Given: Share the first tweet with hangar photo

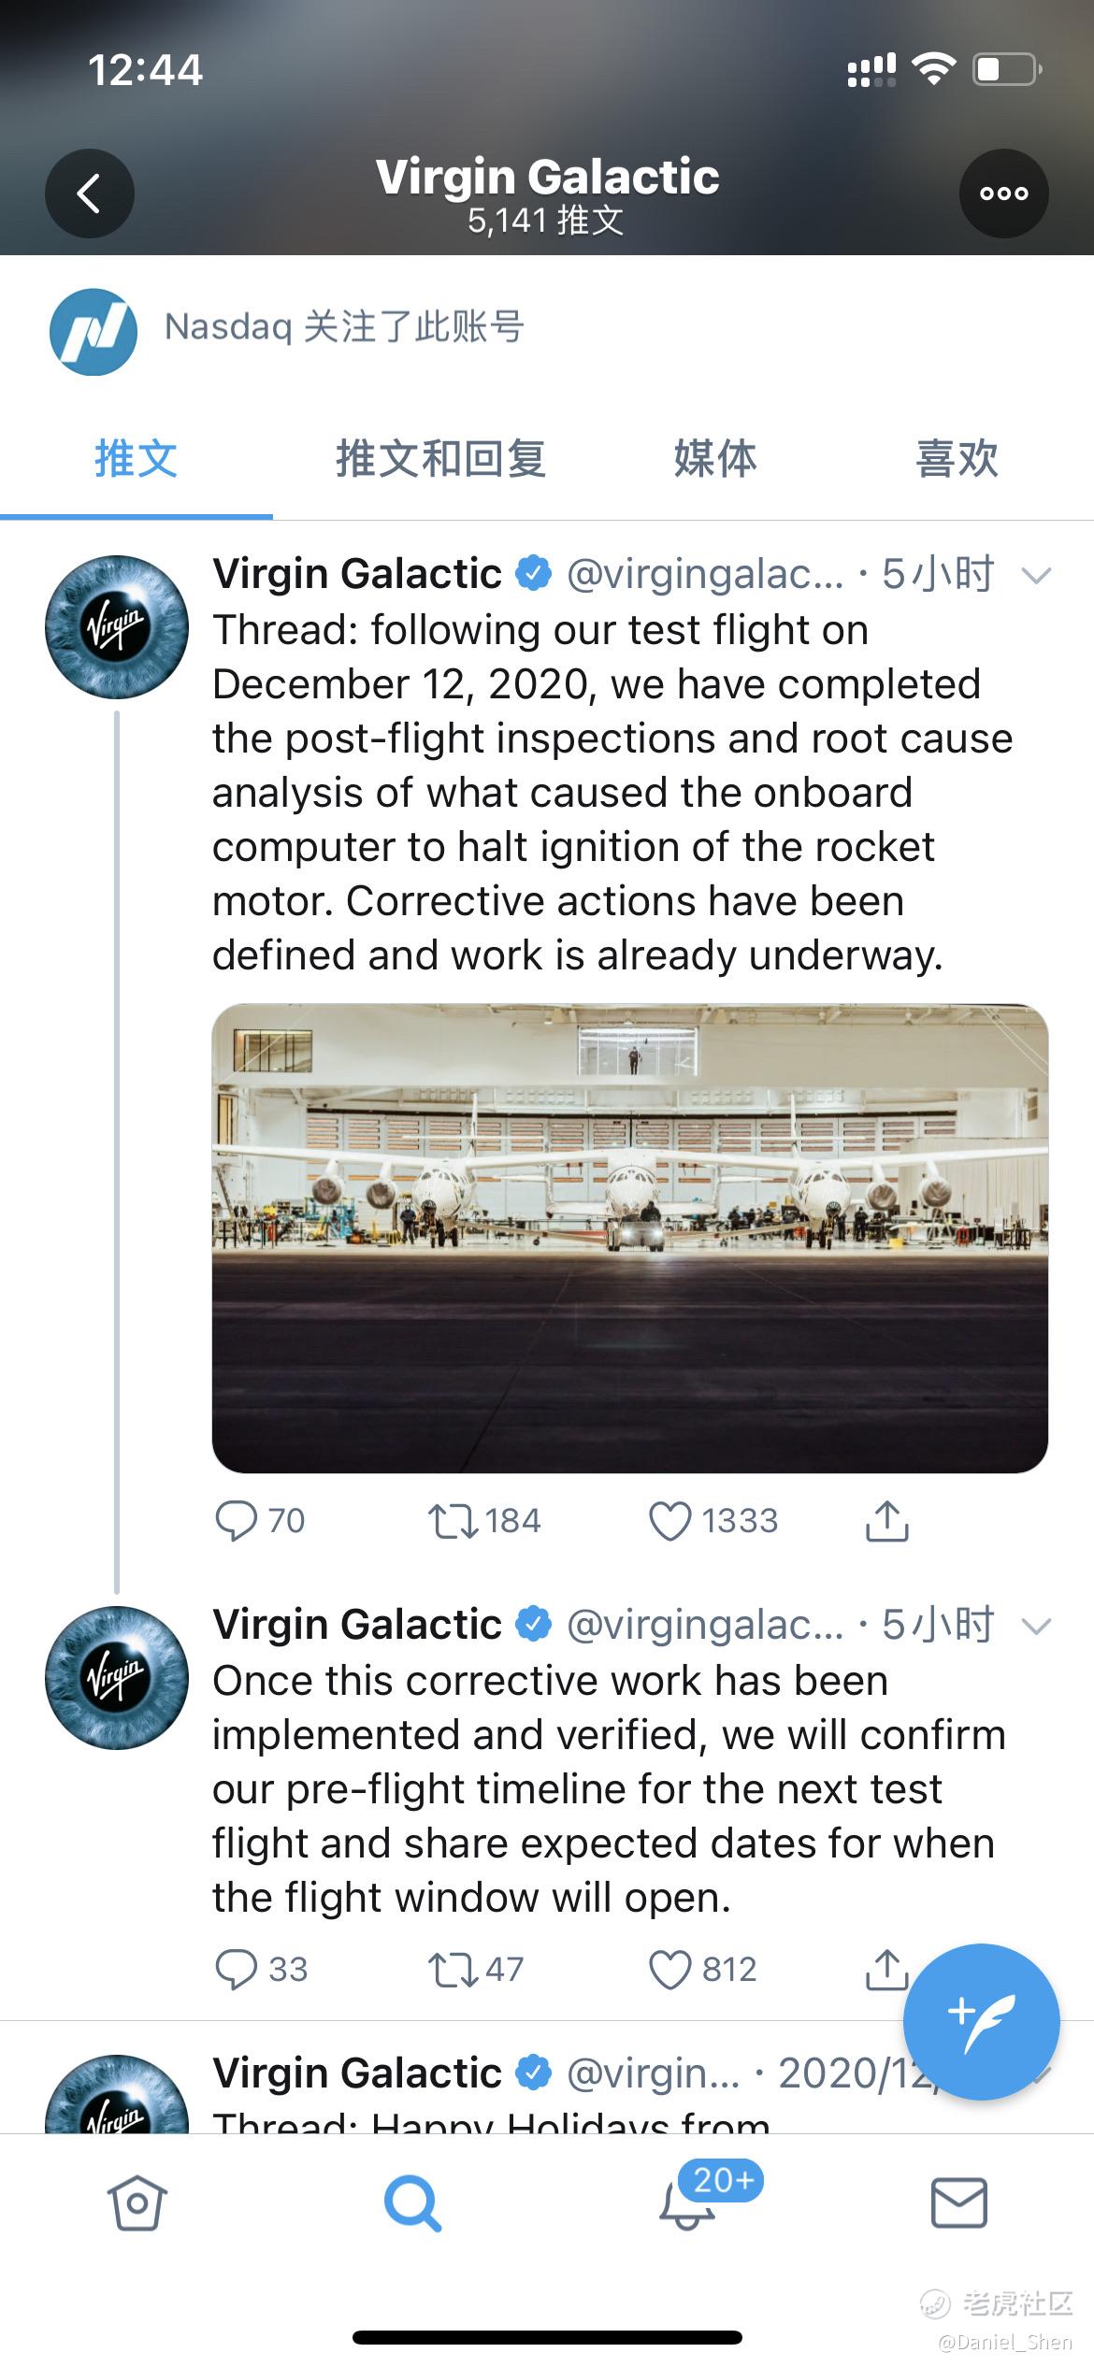Looking at the screenshot, I should pyautogui.click(x=886, y=1521).
